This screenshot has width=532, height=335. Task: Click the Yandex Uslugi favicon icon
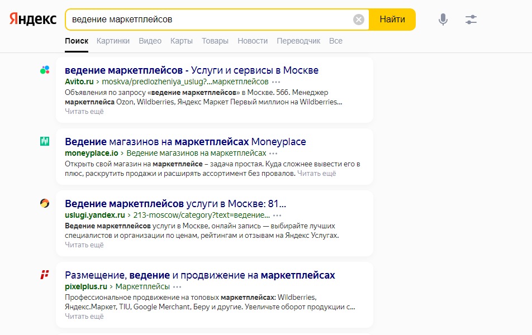pos(45,203)
